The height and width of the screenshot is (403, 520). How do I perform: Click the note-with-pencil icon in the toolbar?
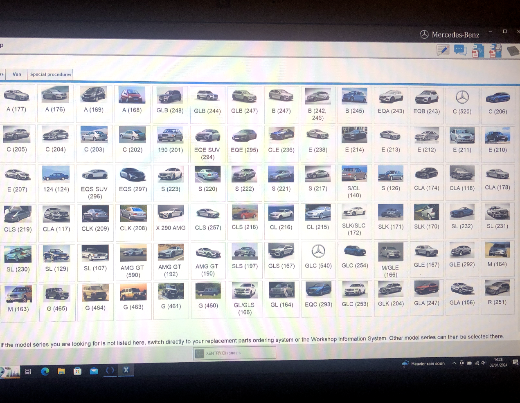pos(443,50)
